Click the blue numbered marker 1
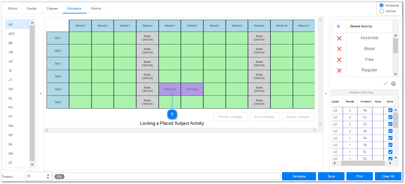405x184 pixels. pos(172,114)
